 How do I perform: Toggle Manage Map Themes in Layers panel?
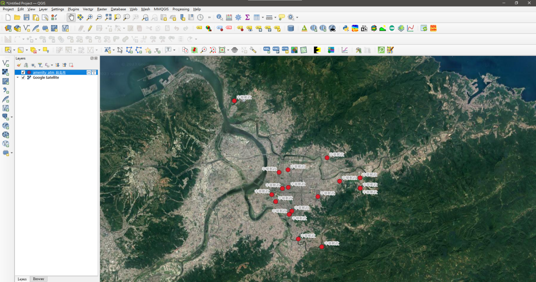(x=33, y=65)
